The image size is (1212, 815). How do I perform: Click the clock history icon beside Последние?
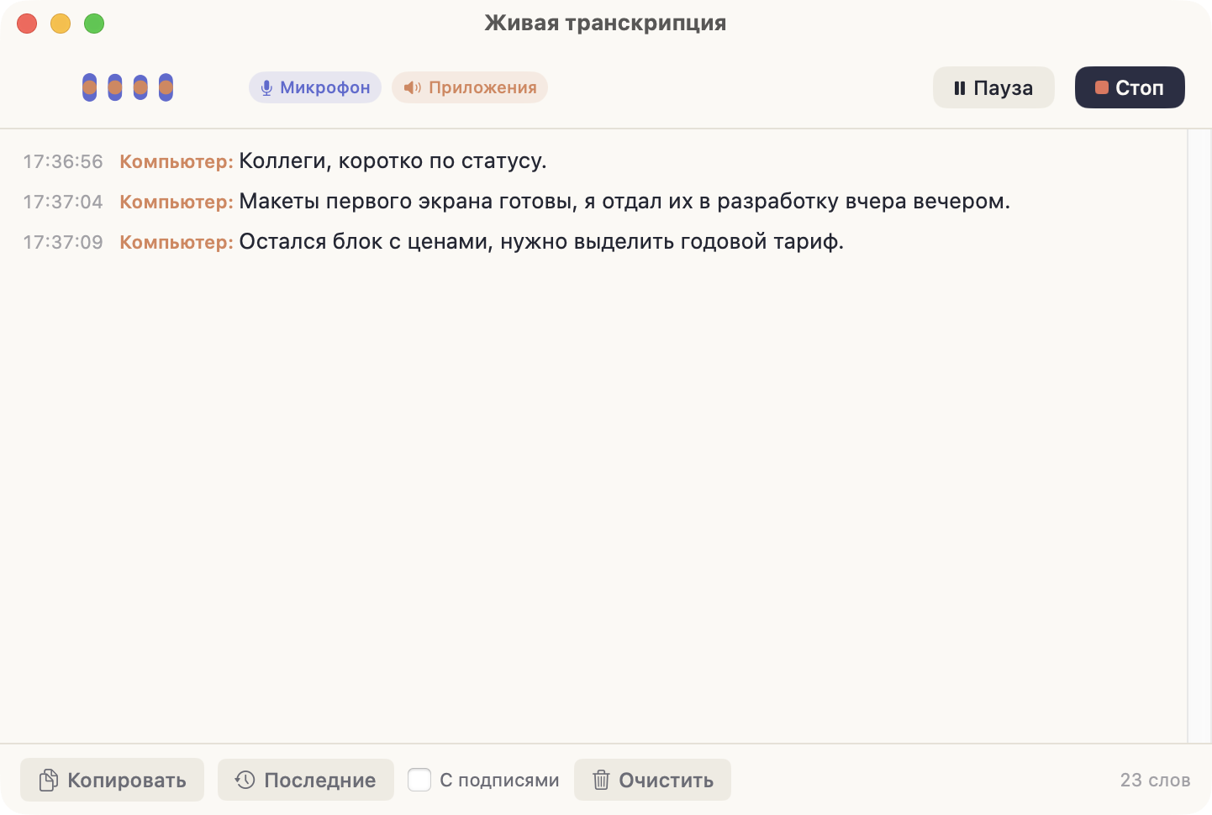245,780
